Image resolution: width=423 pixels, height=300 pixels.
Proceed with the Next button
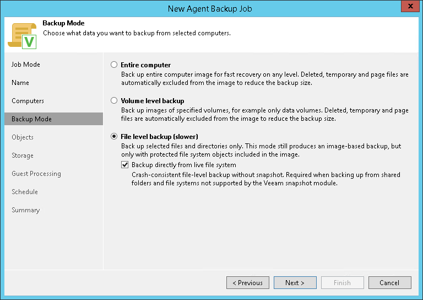295,282
